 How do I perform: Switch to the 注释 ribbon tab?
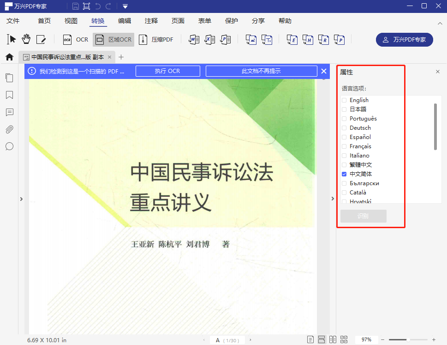pos(150,21)
